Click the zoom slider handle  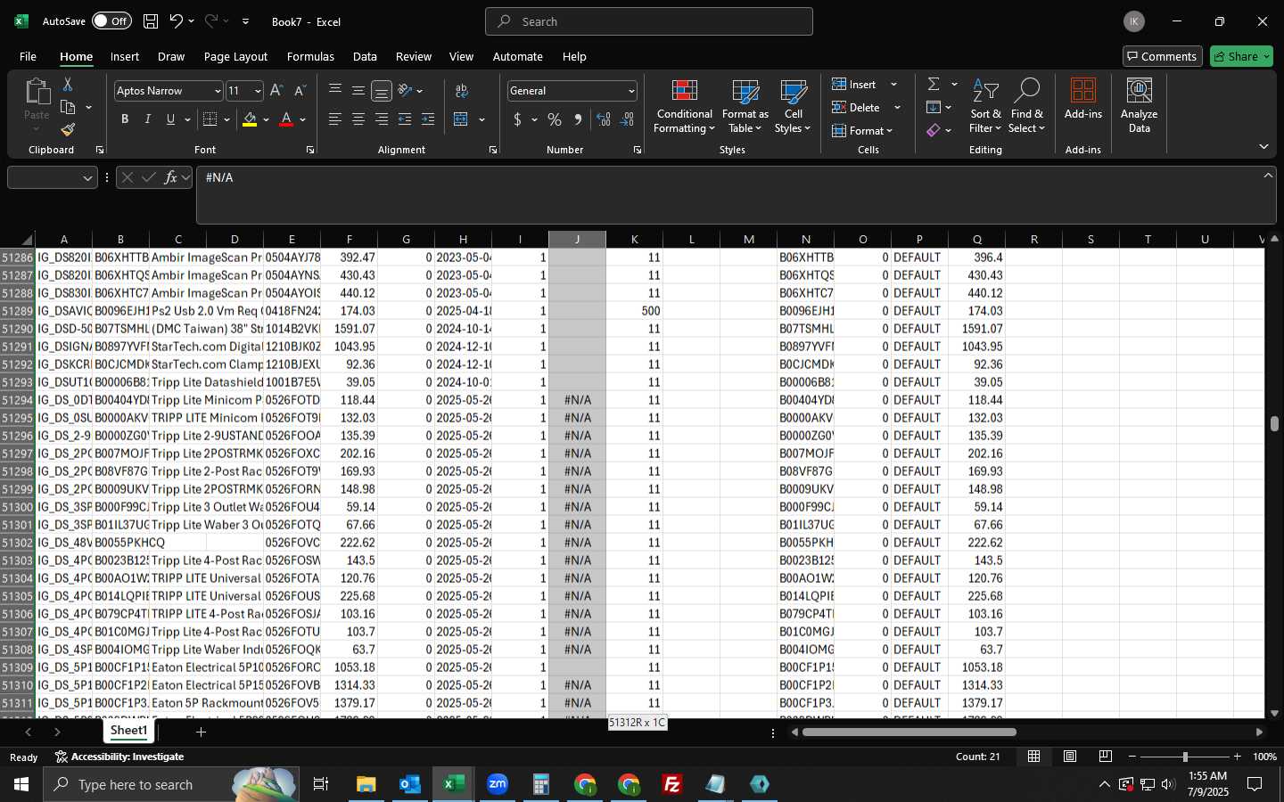tap(1185, 757)
